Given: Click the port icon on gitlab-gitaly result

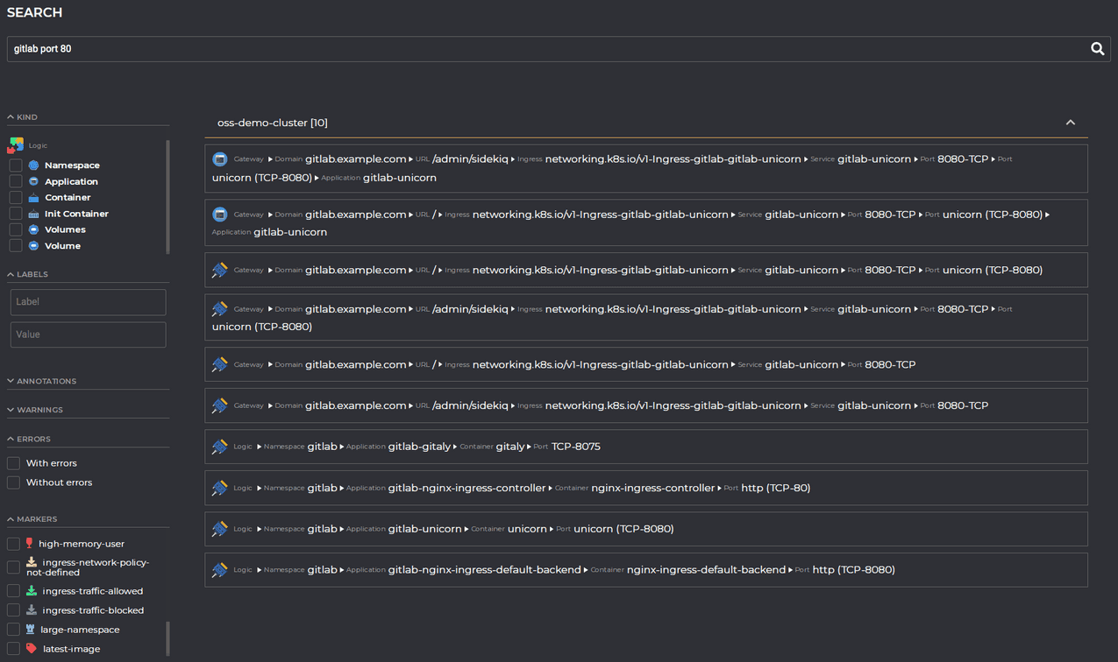Looking at the screenshot, I should [219, 447].
